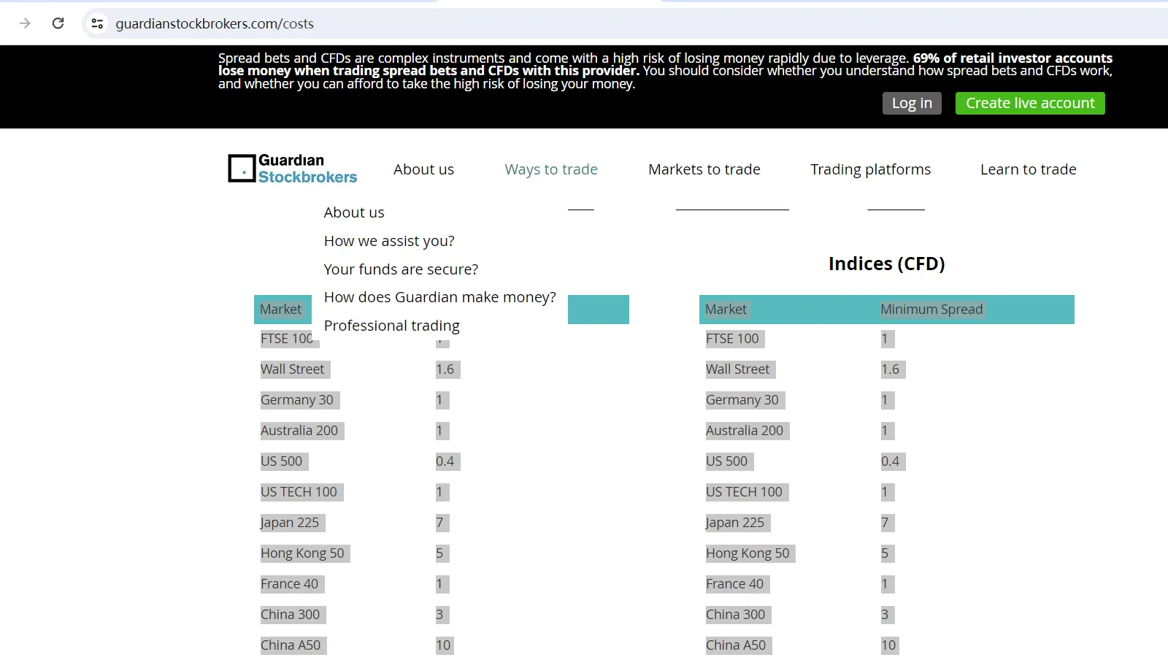Click Japan 225 in the left table
Screen dimensions: 1168x668
click(x=289, y=523)
